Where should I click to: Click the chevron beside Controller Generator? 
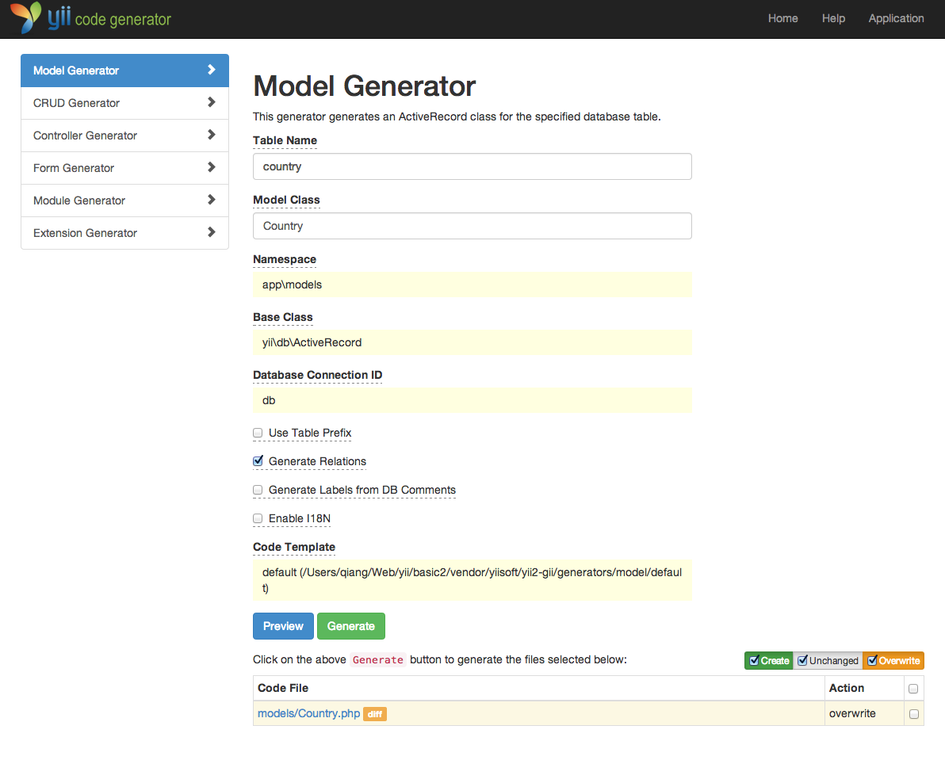pos(211,135)
